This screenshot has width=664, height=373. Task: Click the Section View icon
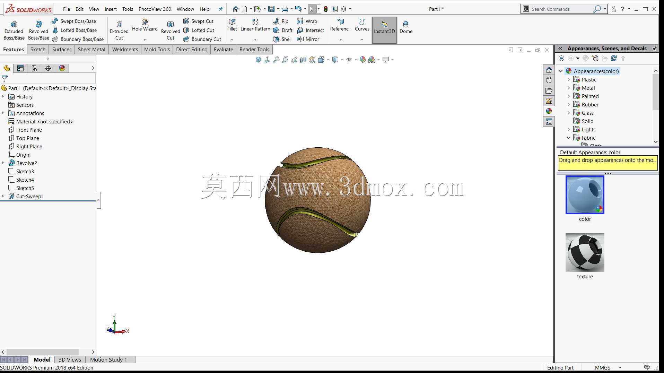pyautogui.click(x=303, y=60)
